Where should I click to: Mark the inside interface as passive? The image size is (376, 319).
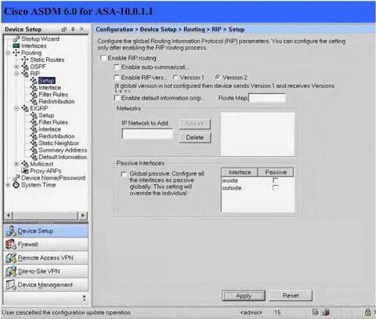pyautogui.click(x=275, y=180)
